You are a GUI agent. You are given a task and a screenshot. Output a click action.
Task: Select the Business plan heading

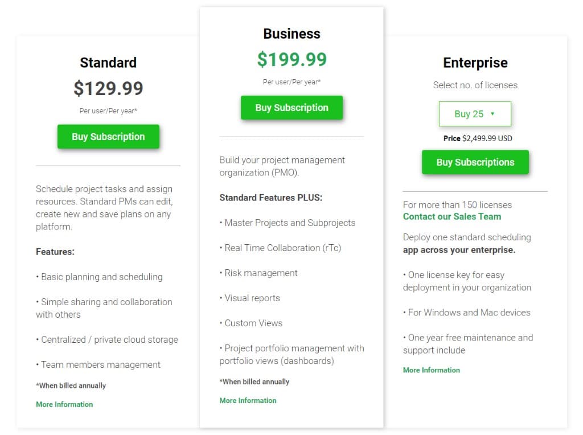(x=291, y=34)
